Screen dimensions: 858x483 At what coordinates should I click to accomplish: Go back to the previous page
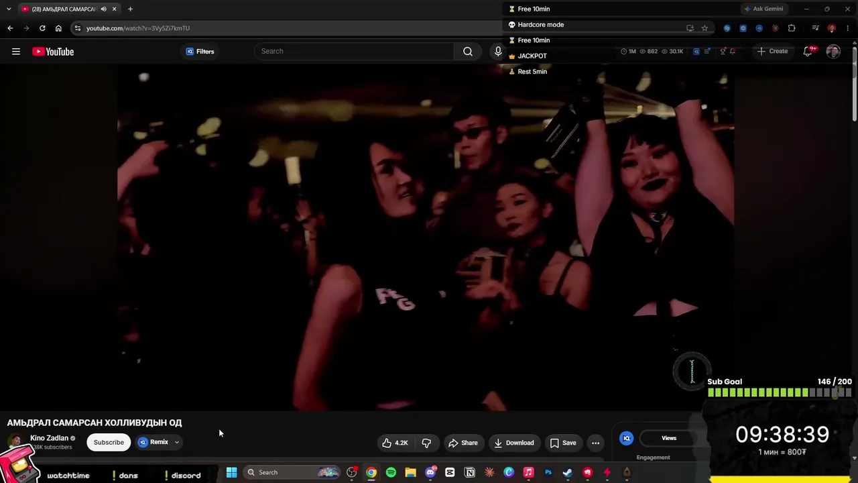[x=10, y=28]
